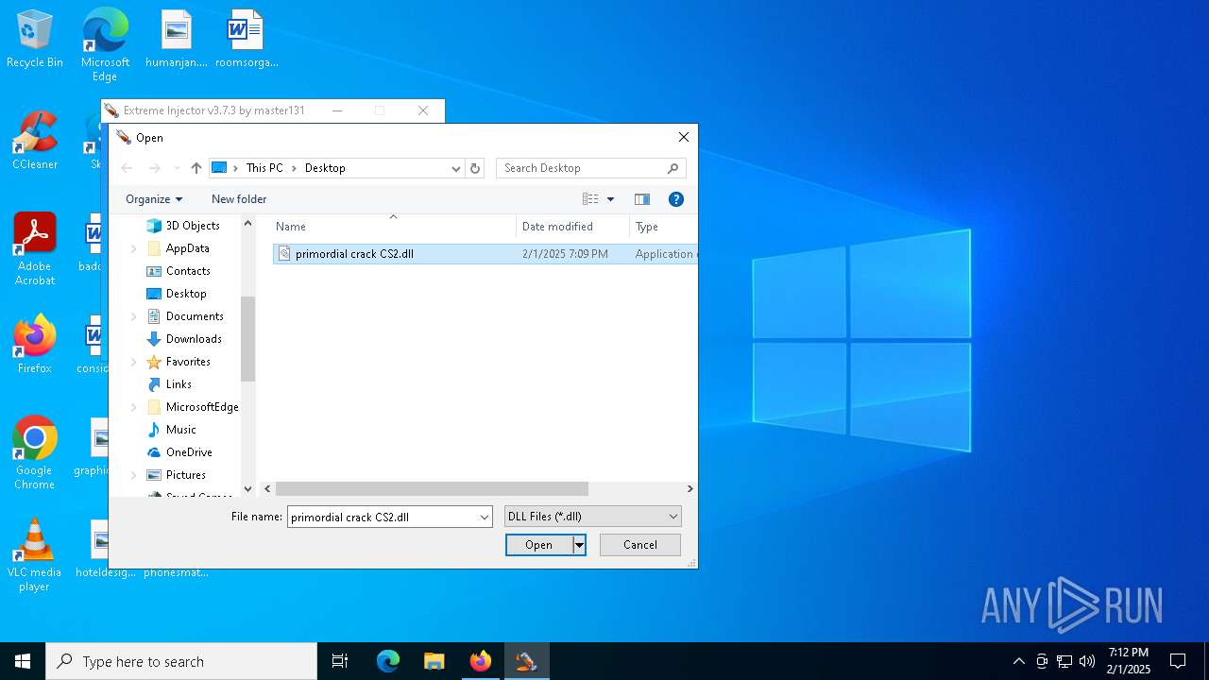The image size is (1209, 680).
Task: Select the roomsorga Word document on desktop
Action: pos(247,40)
